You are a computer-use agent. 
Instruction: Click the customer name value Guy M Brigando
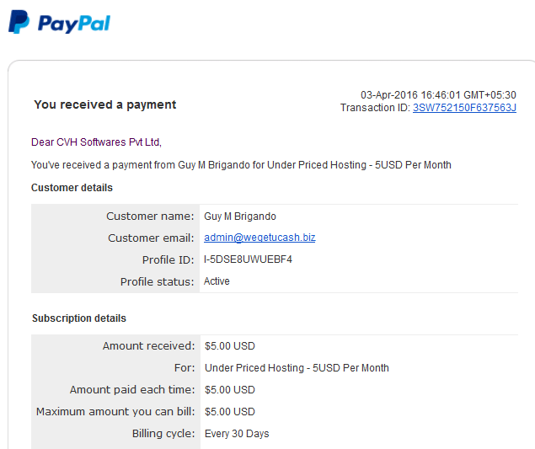240,216
